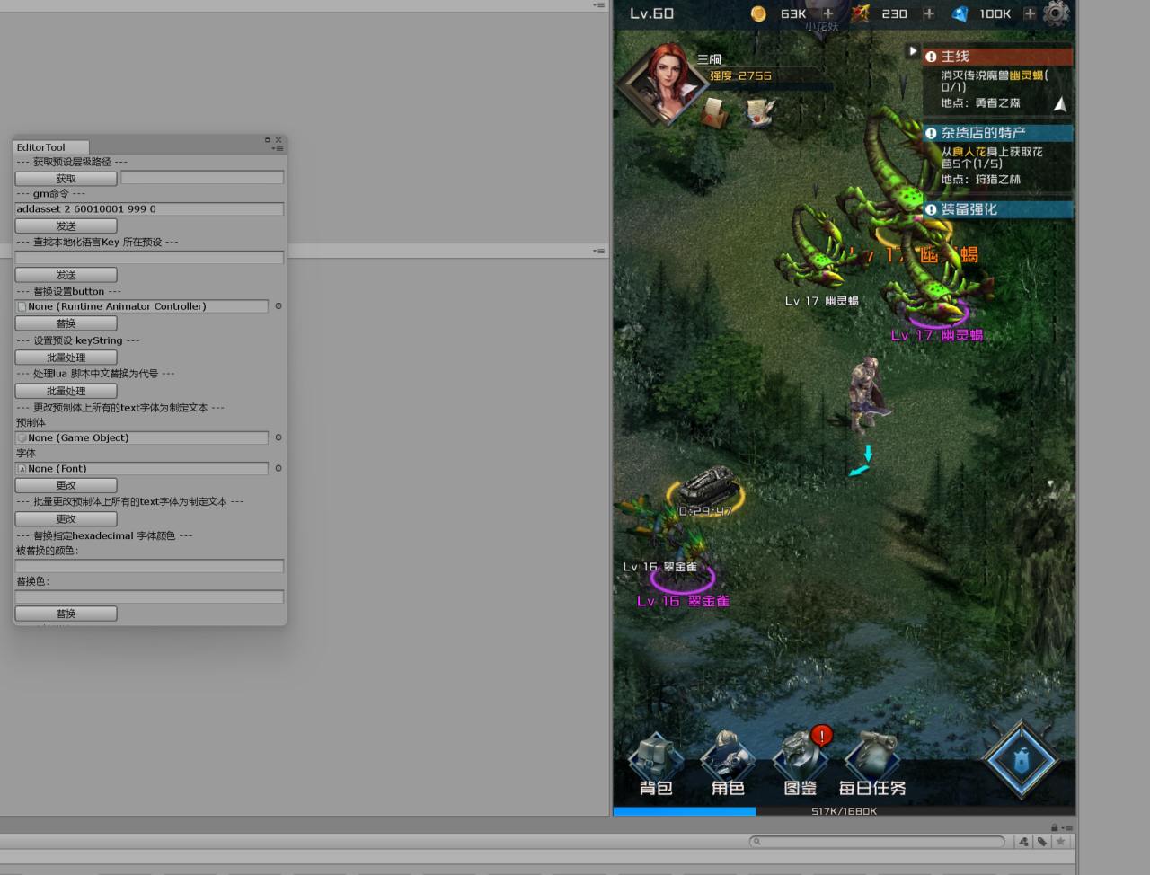Click the tank timer showing 0:29:47

705,510
